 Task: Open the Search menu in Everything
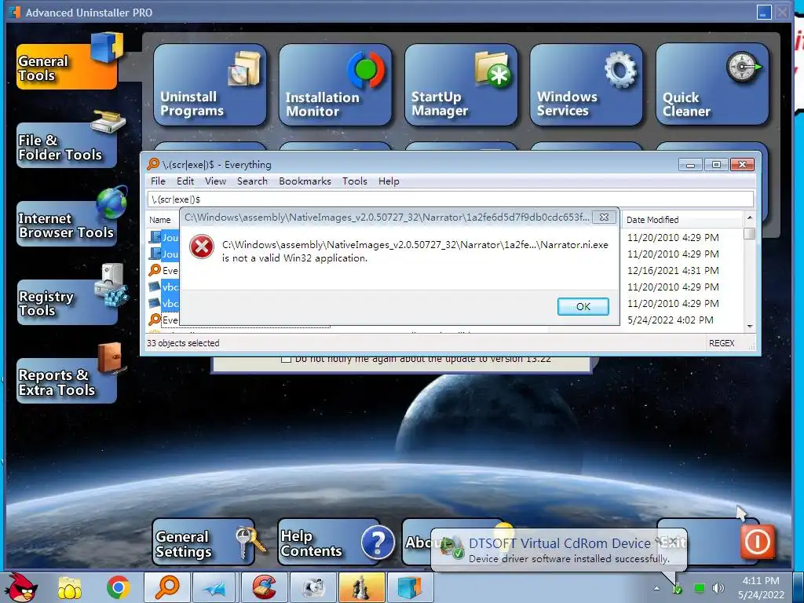(252, 181)
